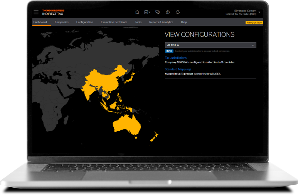Click the Thomson Reuters Indirect Tax logo

click(x=53, y=12)
